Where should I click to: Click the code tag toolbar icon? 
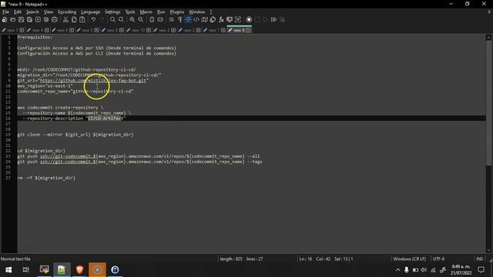click(196, 19)
